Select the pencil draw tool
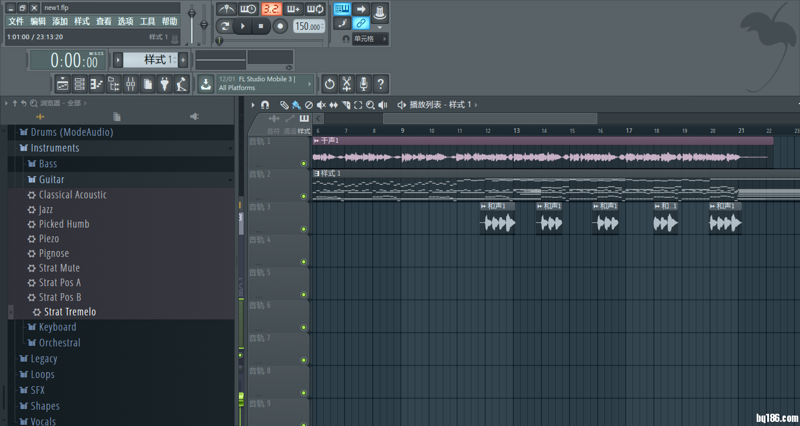 [x=284, y=105]
